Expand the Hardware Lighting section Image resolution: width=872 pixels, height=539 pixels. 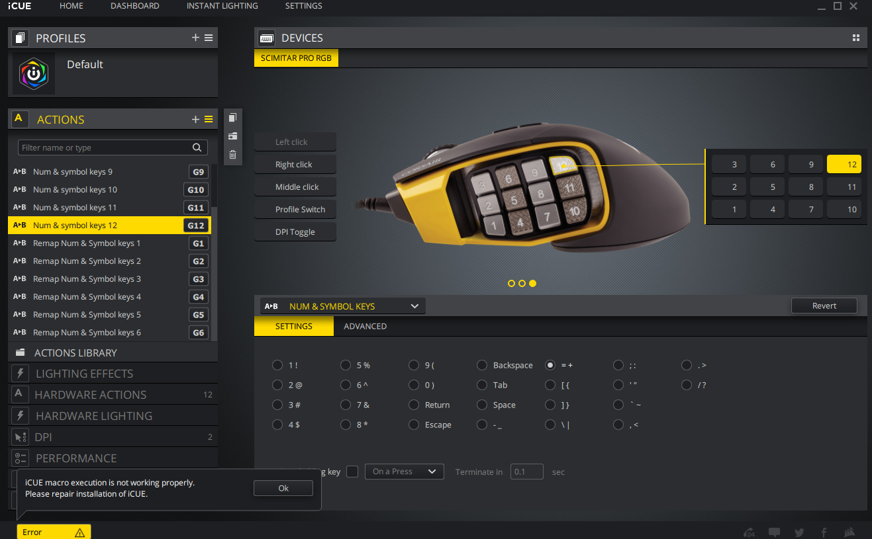113,415
